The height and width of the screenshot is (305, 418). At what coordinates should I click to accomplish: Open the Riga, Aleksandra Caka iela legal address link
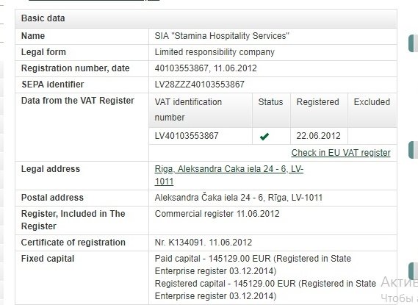(x=229, y=175)
